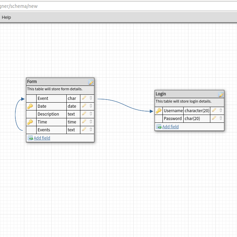Click Add field link in Form table
The width and height of the screenshot is (237, 237).
click(x=42, y=138)
